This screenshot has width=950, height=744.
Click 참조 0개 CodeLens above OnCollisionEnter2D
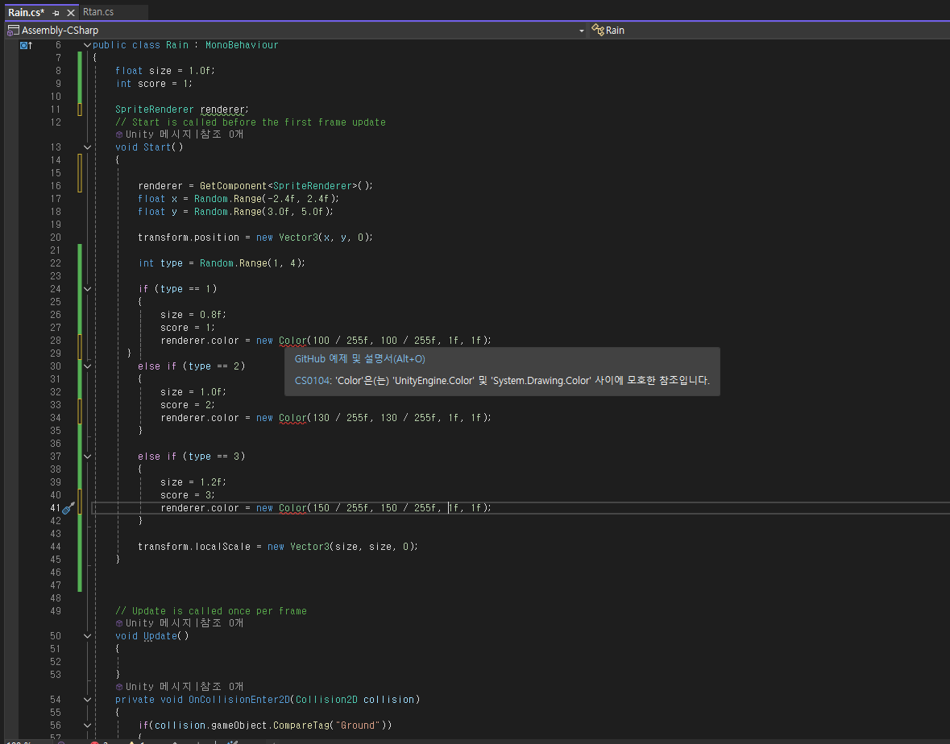221,687
